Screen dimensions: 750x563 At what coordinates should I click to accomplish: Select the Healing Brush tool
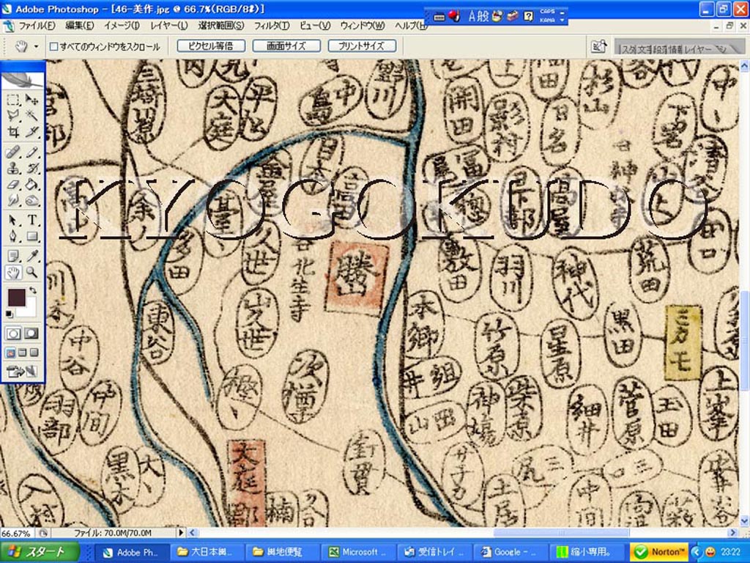(13, 152)
